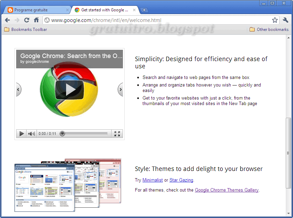Maximize the Chrome window
Image resolution: width=293 pixels, height=218 pixels.
pos(272,3)
